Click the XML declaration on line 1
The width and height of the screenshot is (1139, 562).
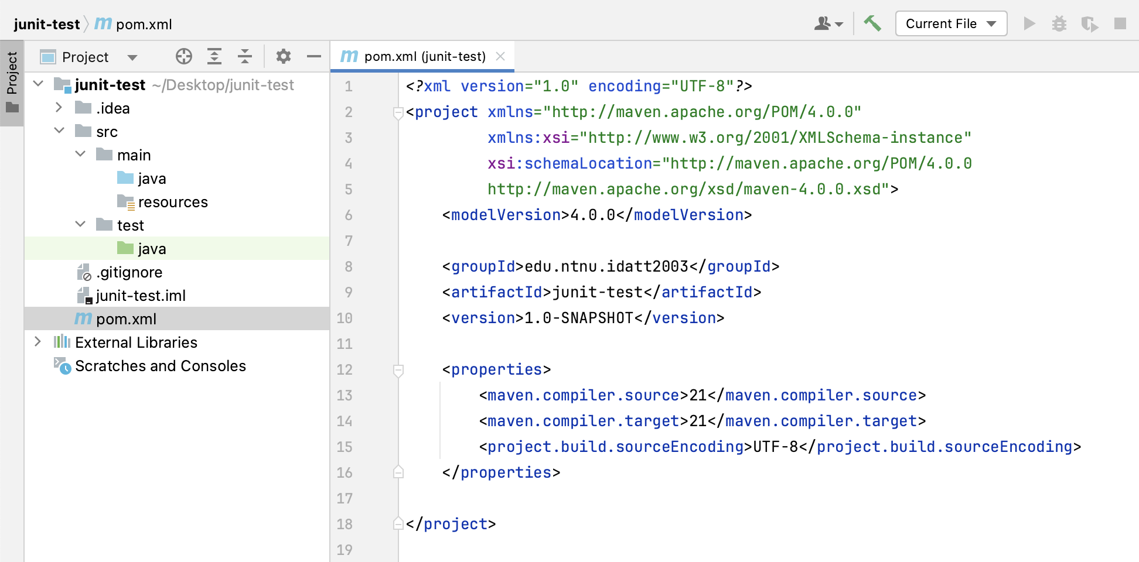pos(579,86)
